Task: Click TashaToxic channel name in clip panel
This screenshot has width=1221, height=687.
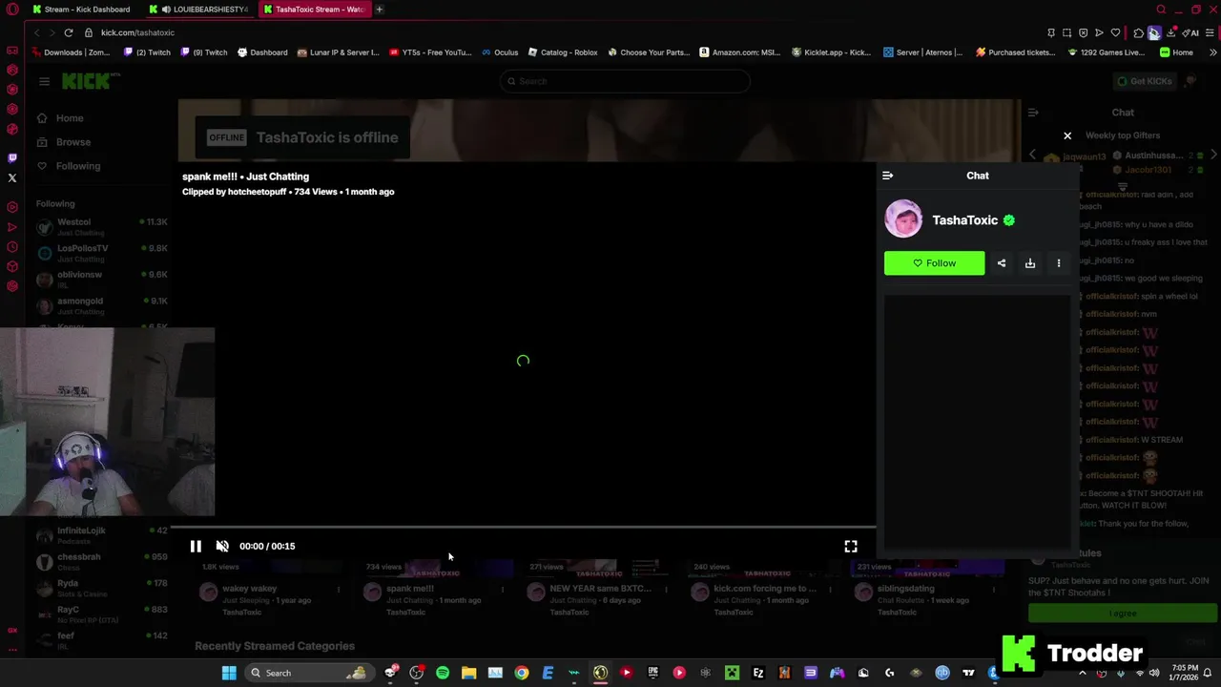Action: pos(964,220)
